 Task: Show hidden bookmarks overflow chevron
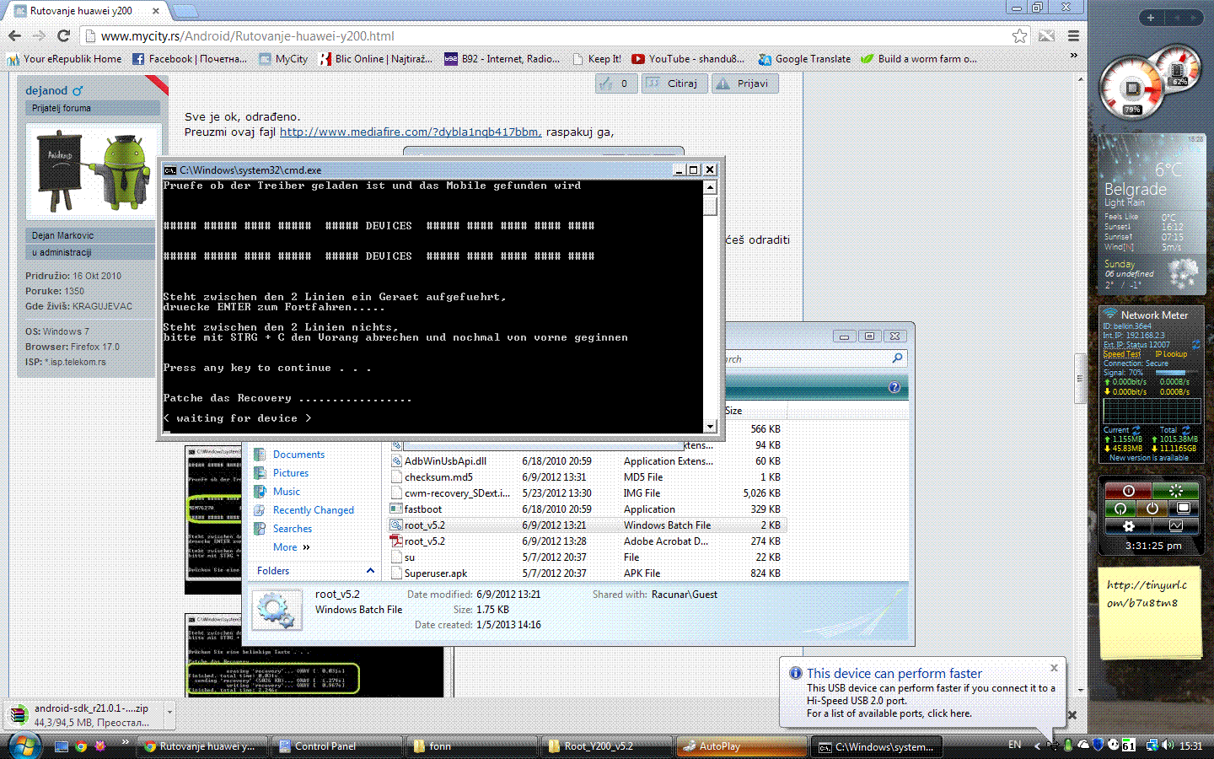1073,56
